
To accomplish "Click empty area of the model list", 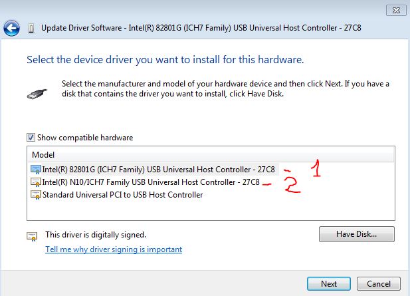I will pyautogui.click(x=211, y=210).
